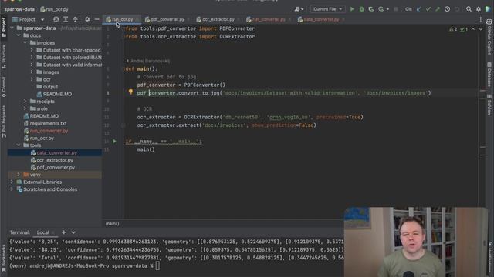Click the Git update project arrow icon
494x277 pixels.
pyautogui.click(x=418, y=9)
